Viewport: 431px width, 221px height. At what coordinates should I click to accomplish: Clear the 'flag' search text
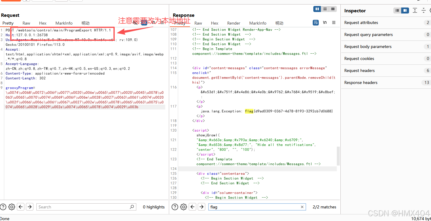point(302,207)
